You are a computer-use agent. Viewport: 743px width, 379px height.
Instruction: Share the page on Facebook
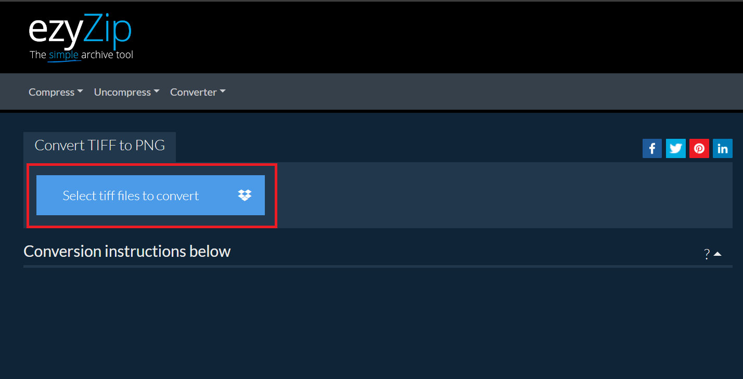click(652, 149)
